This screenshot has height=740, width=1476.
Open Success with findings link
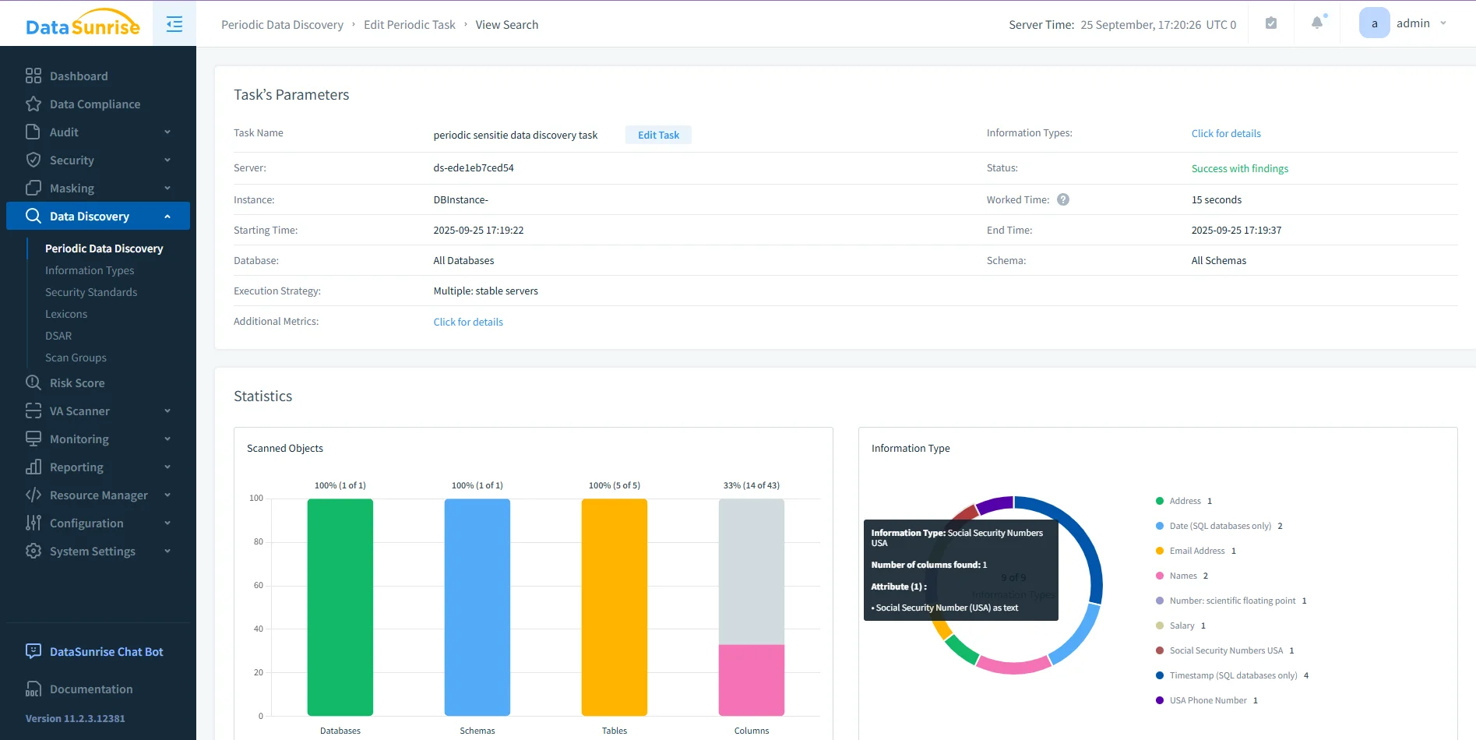pos(1240,168)
